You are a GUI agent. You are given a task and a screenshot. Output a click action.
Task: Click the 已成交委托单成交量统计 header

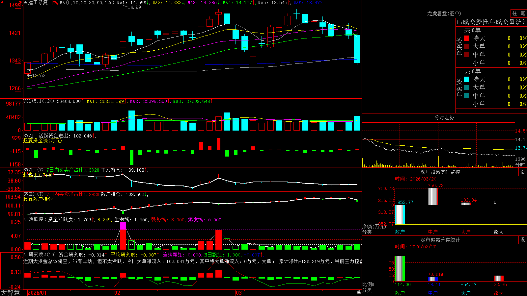491,22
